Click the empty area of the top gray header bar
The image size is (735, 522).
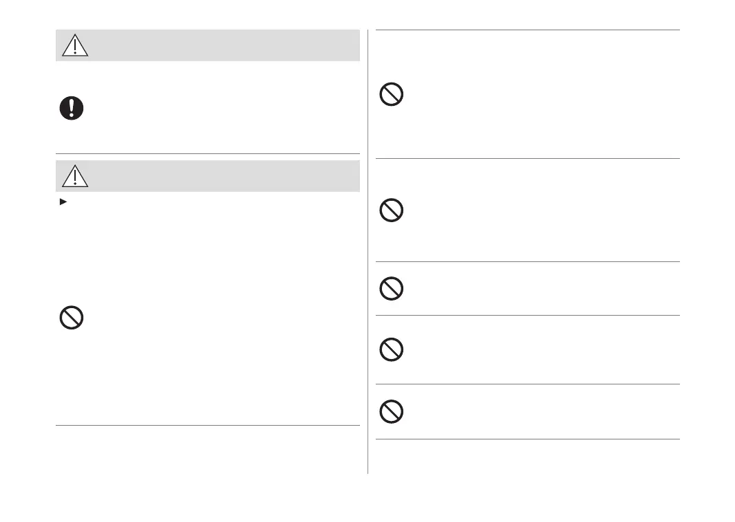[220, 45]
